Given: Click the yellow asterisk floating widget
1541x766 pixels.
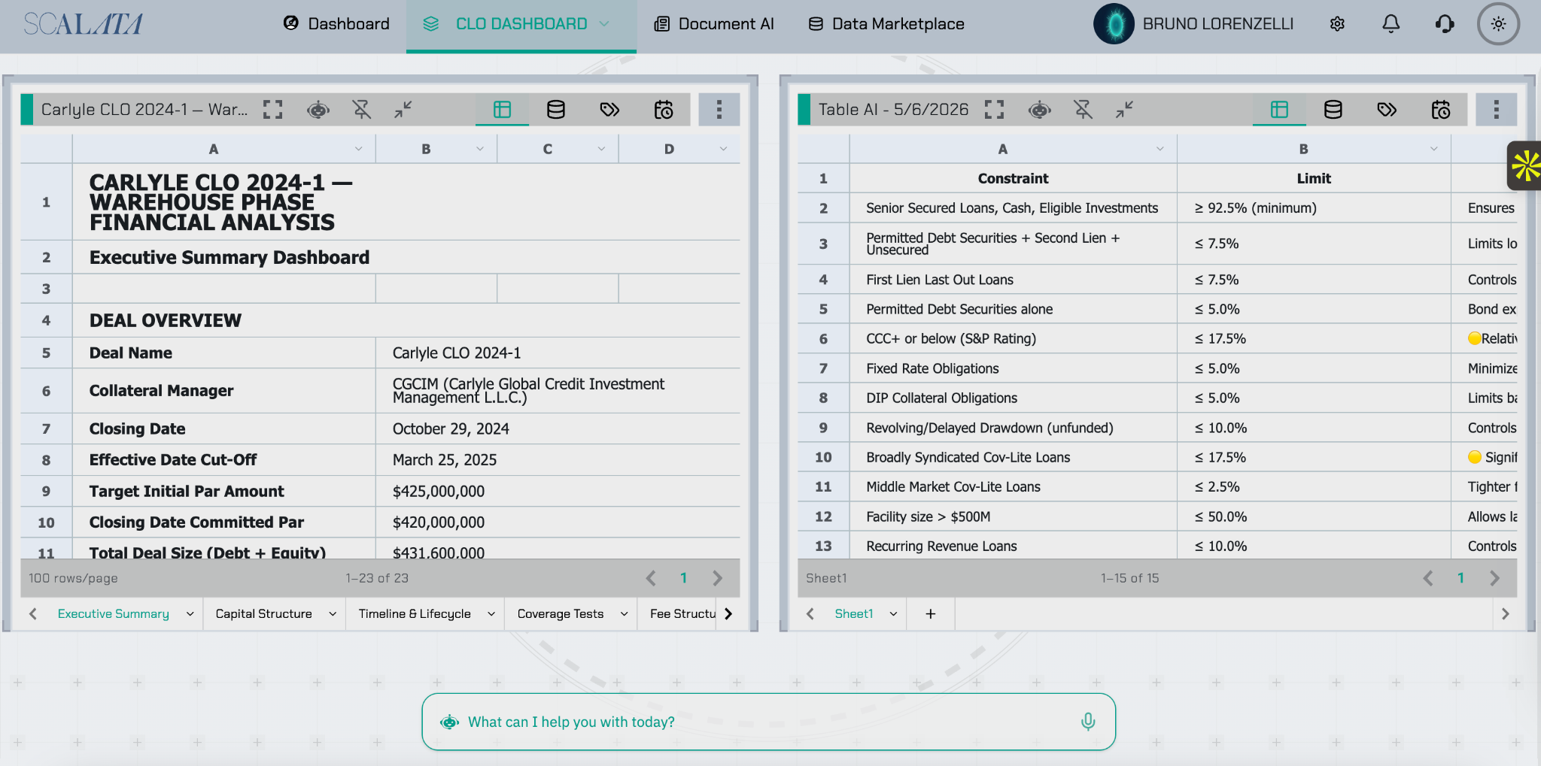Looking at the screenshot, I should click(1525, 165).
